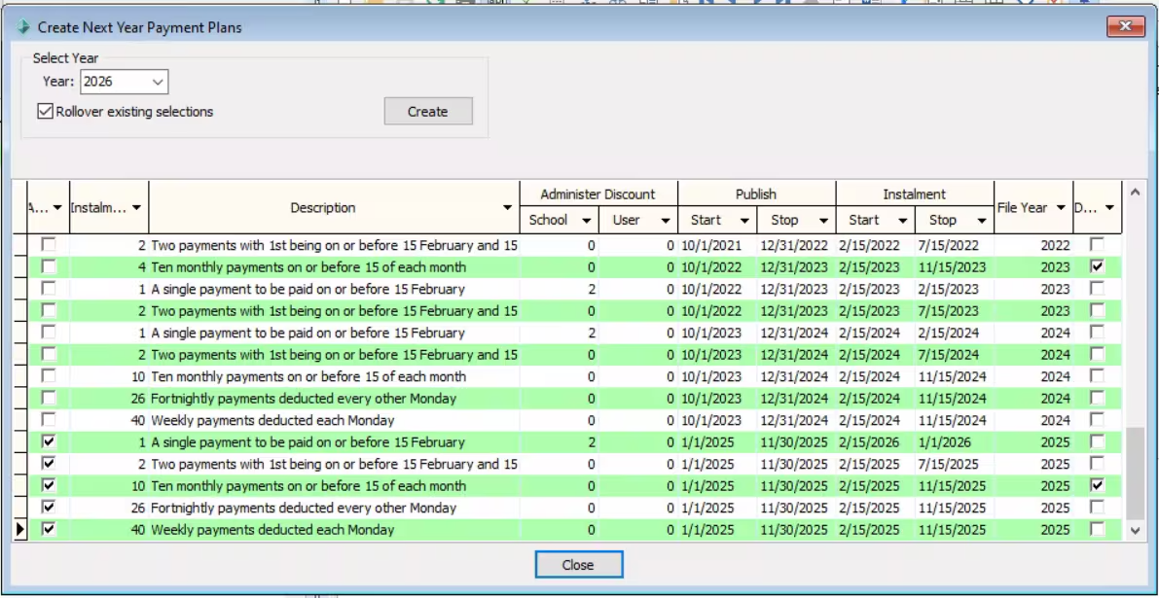Click the Close button at the bottom
1159x598 pixels.
(579, 565)
